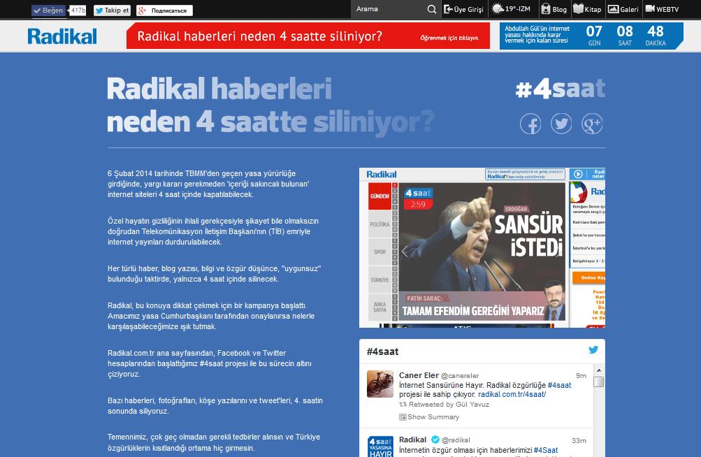Click the Twitter share circle icon
701x457 pixels.
click(561, 124)
